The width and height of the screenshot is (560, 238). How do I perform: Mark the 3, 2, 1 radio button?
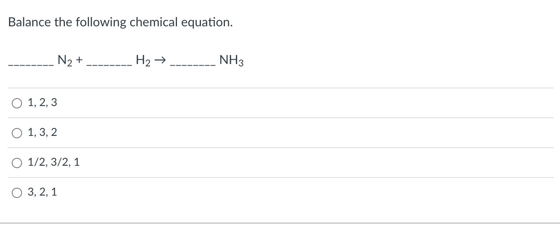(x=17, y=193)
